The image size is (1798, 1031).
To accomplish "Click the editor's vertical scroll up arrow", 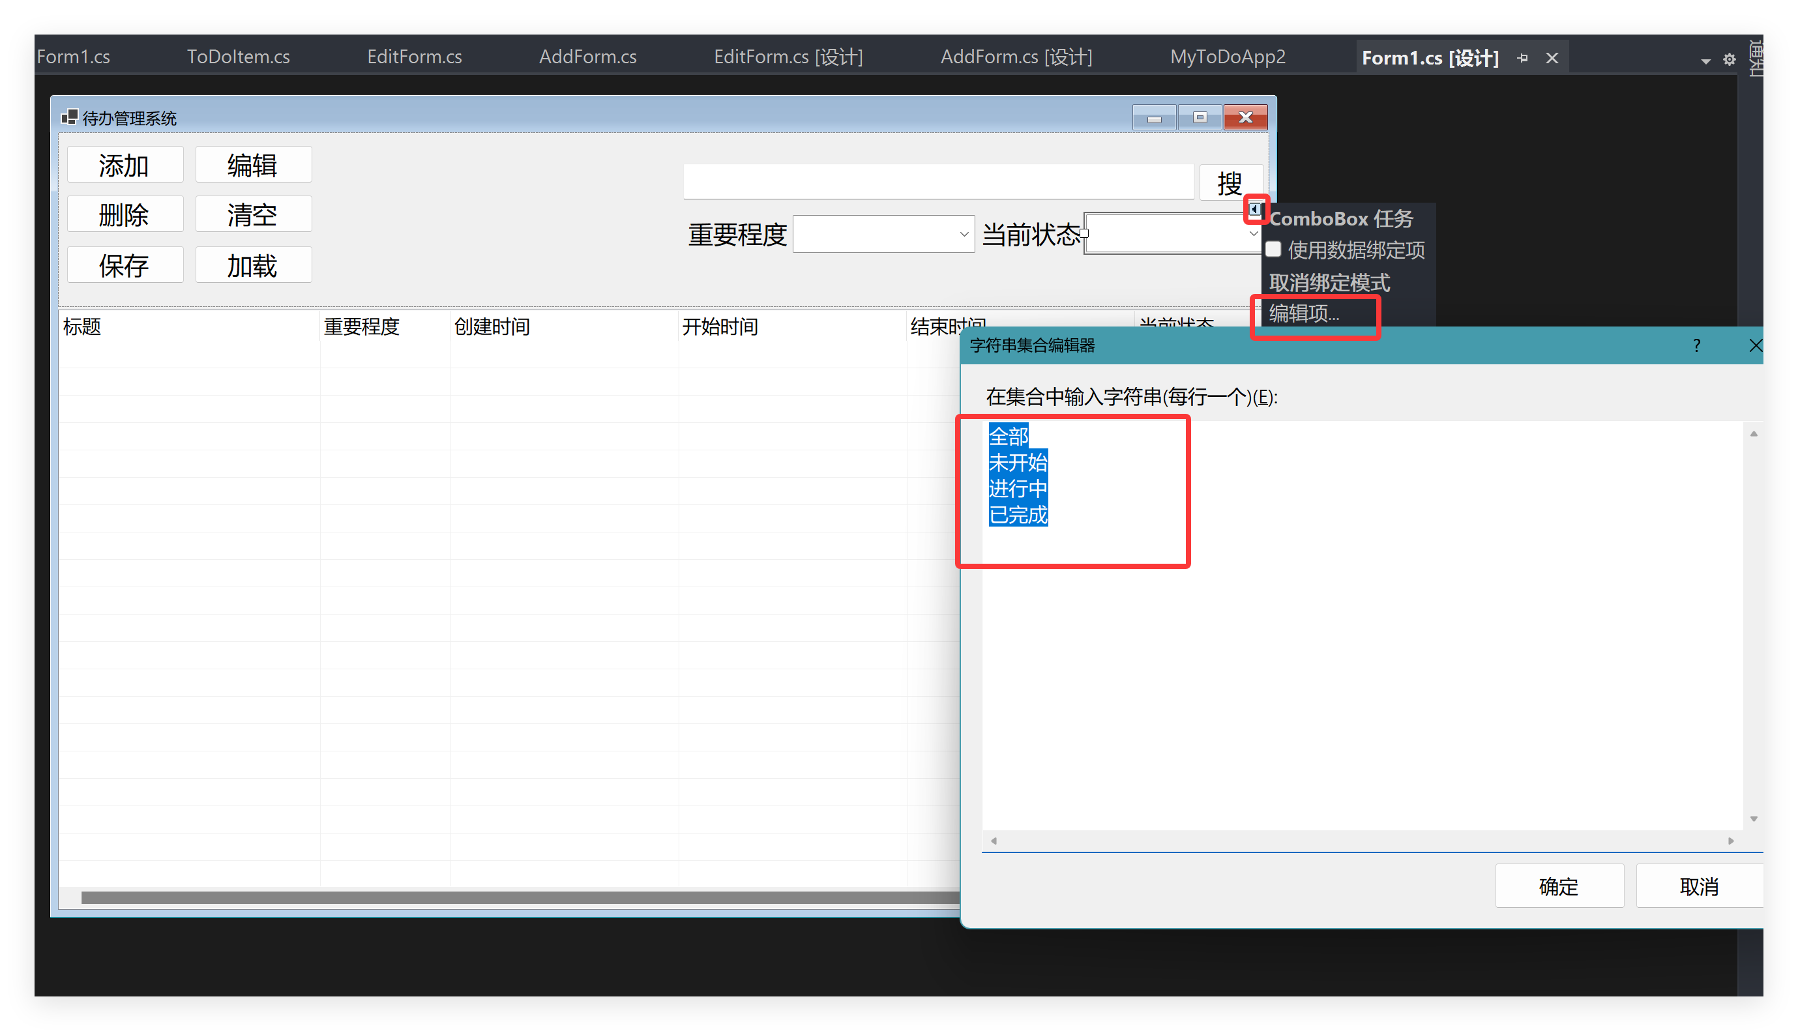I will [x=1754, y=434].
